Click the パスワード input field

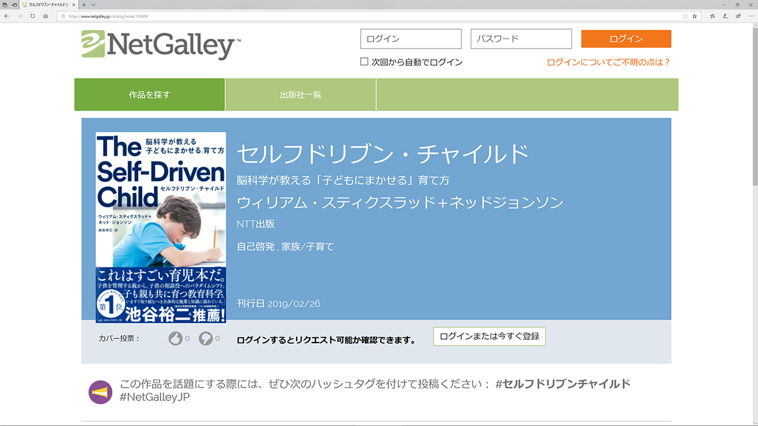(521, 39)
